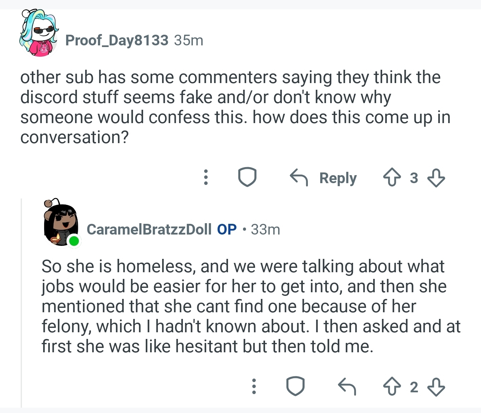Downvote CaramelBratzzDoll's reply
Image resolution: width=481 pixels, height=413 pixels.
coord(436,387)
